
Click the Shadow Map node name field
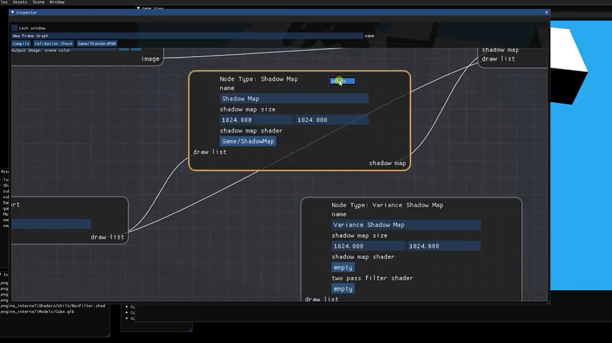click(294, 99)
